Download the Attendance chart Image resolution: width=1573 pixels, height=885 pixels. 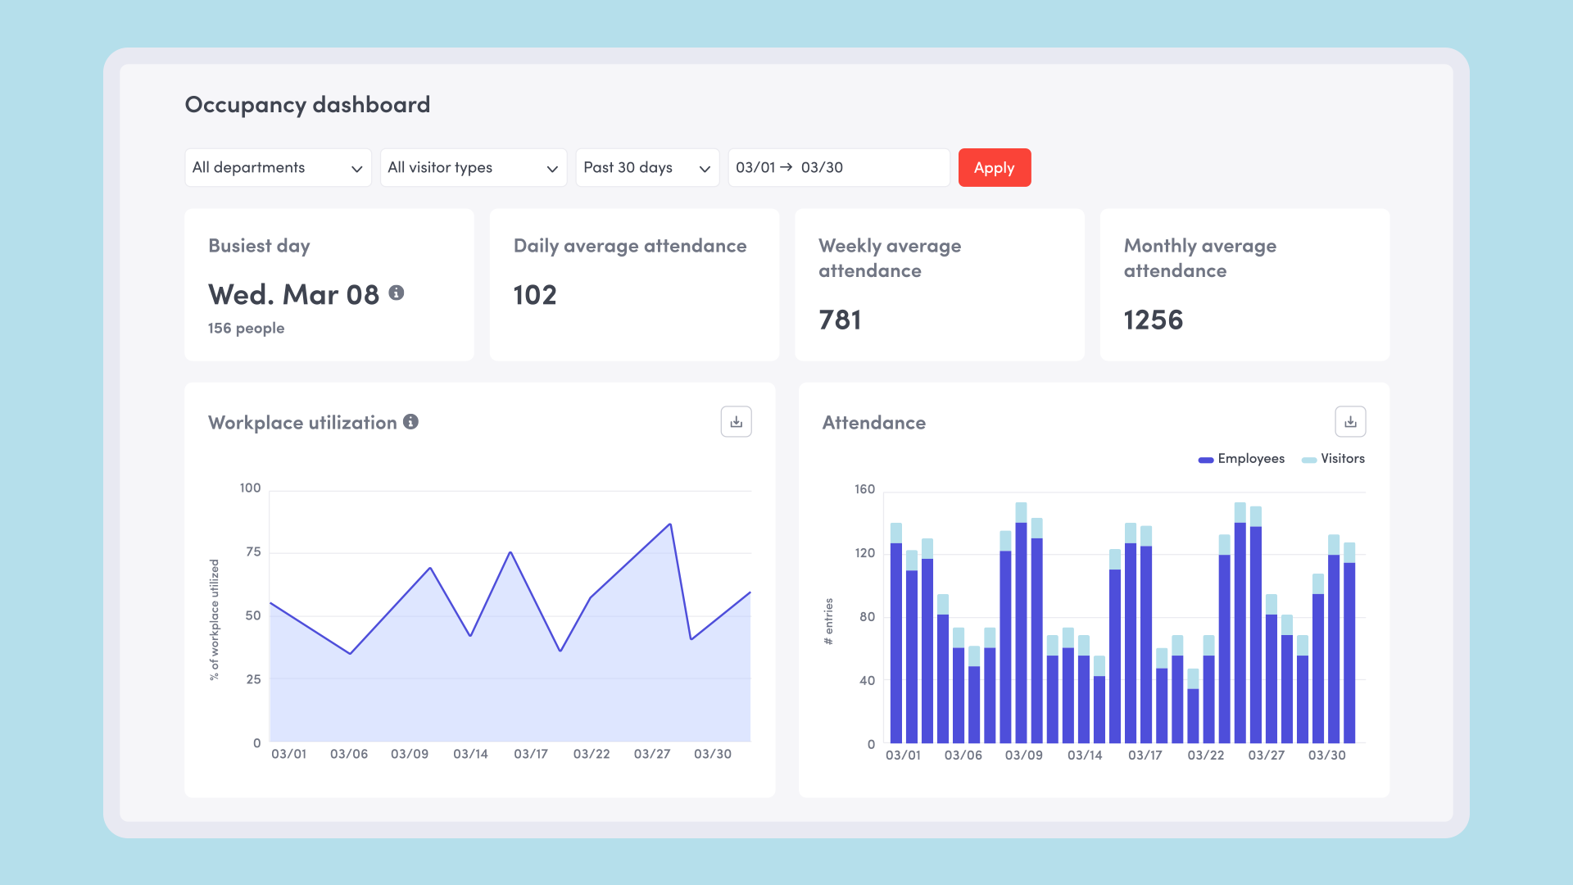pos(1350,422)
